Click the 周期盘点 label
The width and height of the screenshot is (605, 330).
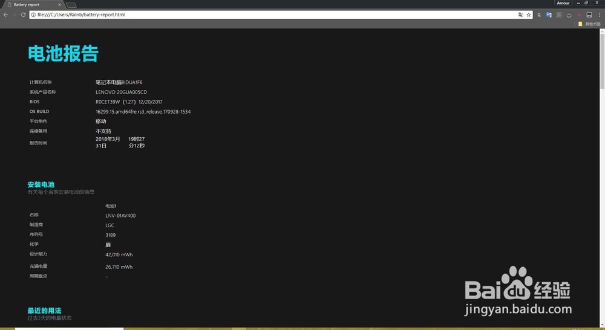38,276
